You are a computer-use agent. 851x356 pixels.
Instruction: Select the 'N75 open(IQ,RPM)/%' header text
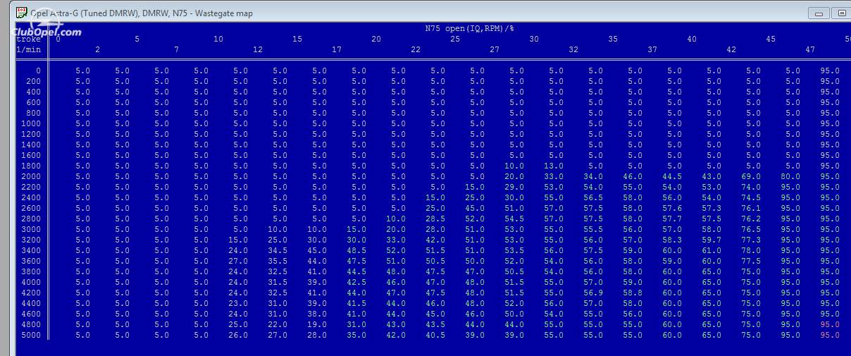point(469,29)
